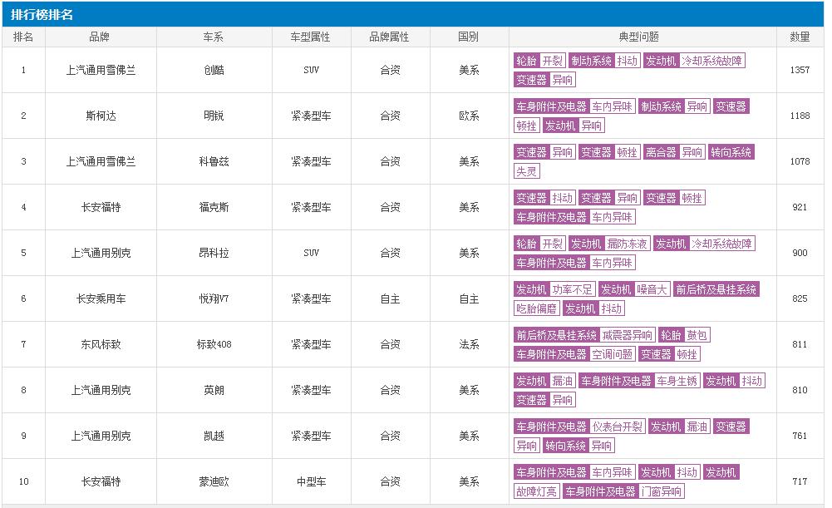The width and height of the screenshot is (832, 508).
Task: Click the 制动系统 异响 issue tag
Action: click(x=674, y=106)
